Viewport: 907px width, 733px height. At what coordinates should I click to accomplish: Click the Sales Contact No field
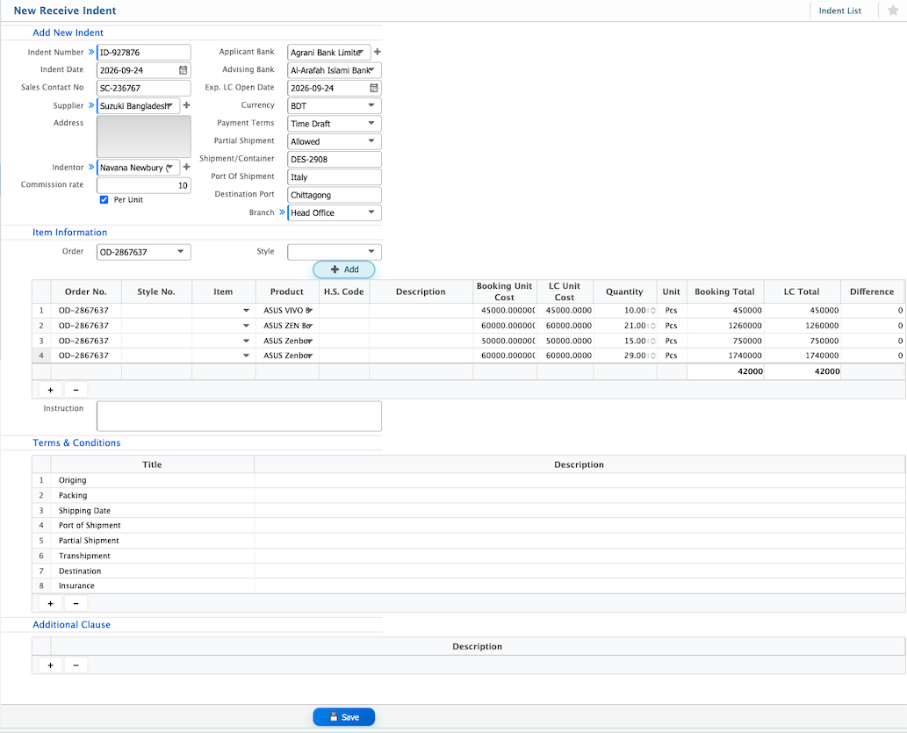coord(143,88)
